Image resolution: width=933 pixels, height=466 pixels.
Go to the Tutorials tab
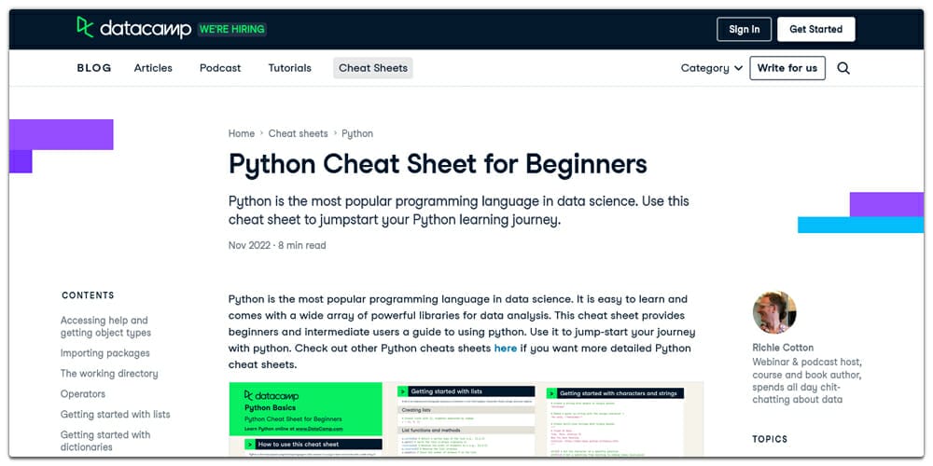(290, 68)
